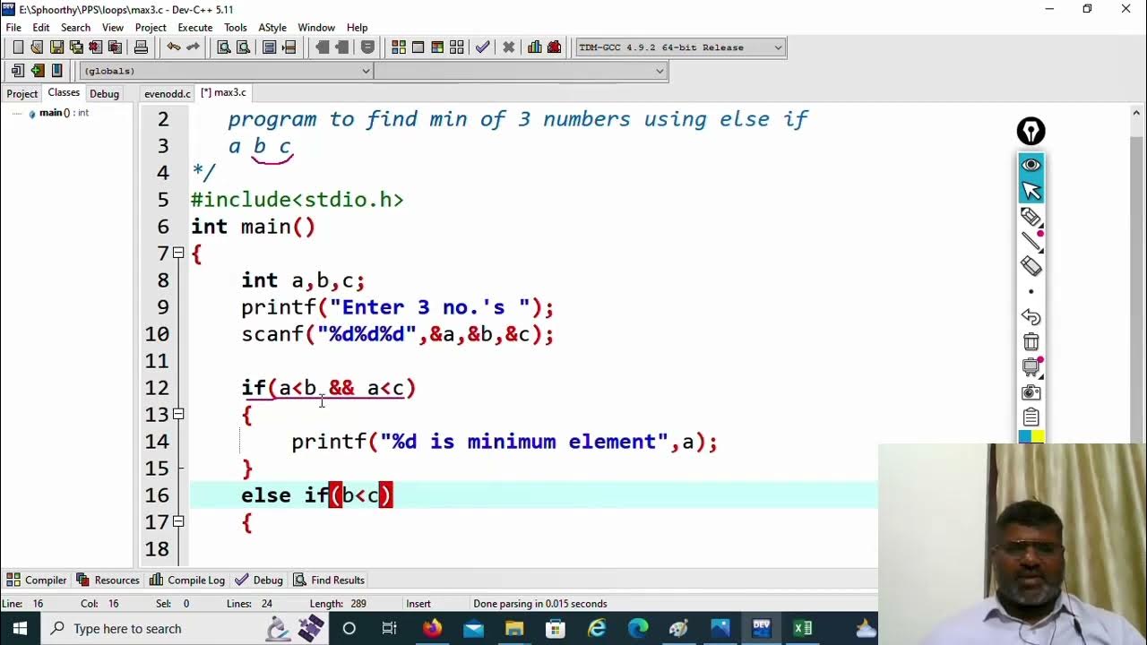Click the Save All toolbar icon
Image resolution: width=1147 pixels, height=645 pixels.
(x=75, y=47)
